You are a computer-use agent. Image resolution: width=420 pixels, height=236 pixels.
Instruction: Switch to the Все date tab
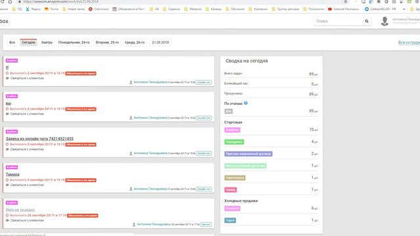click(x=12, y=43)
